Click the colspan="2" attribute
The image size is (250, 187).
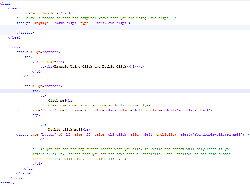pos(51,62)
